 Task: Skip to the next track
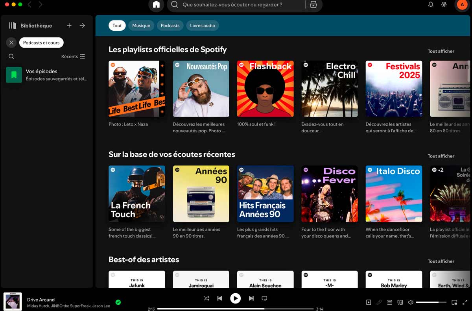pyautogui.click(x=251, y=298)
